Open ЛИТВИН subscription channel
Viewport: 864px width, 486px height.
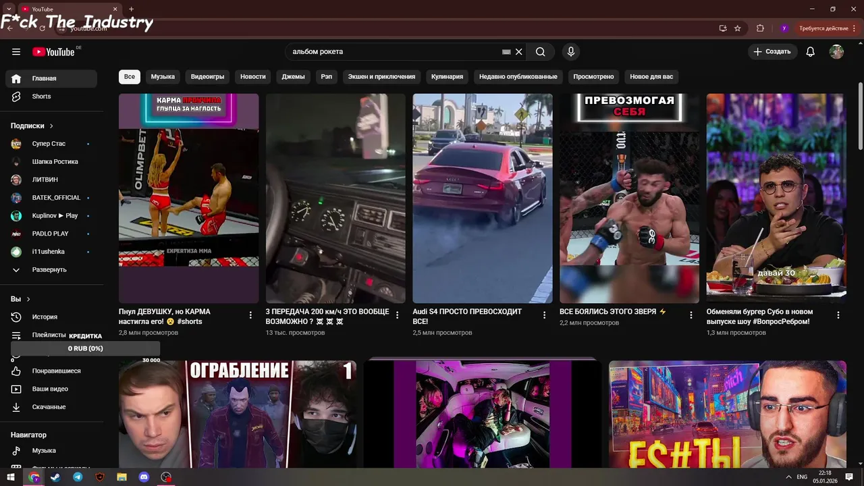click(51, 180)
